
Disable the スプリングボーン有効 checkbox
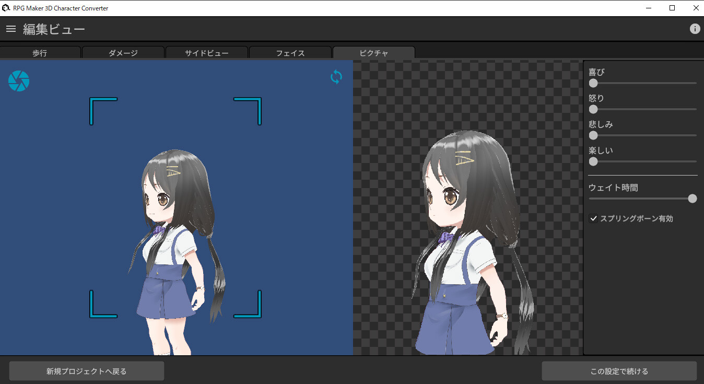[593, 218]
